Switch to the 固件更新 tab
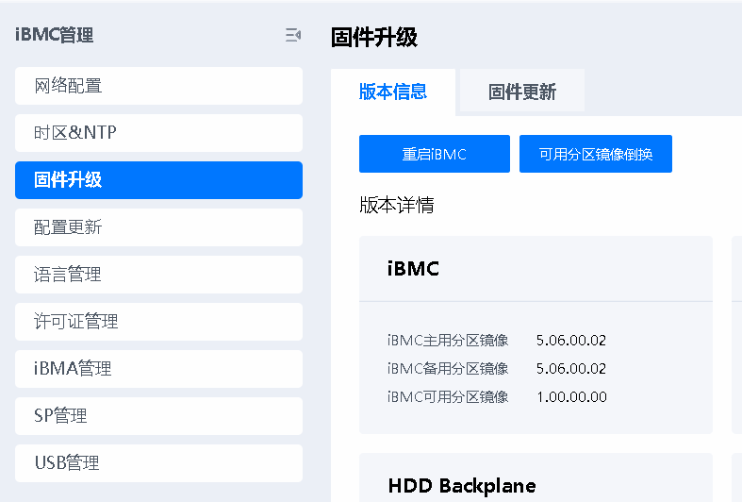This screenshot has height=502, width=742. click(x=521, y=92)
